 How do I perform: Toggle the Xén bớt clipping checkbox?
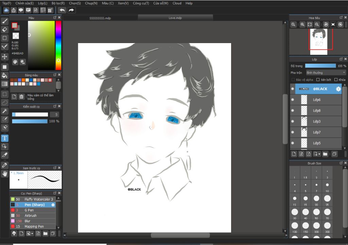(x=318, y=80)
